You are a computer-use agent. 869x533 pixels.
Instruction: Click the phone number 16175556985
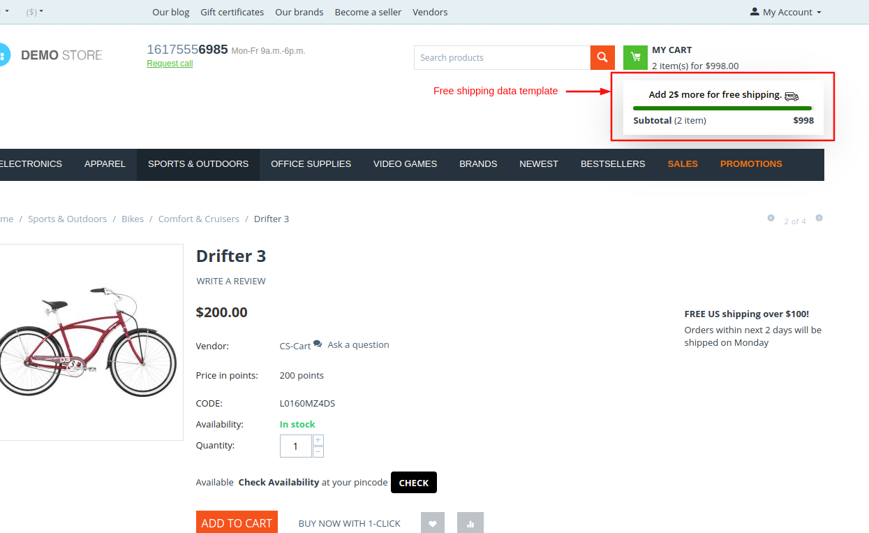pyautogui.click(x=187, y=50)
